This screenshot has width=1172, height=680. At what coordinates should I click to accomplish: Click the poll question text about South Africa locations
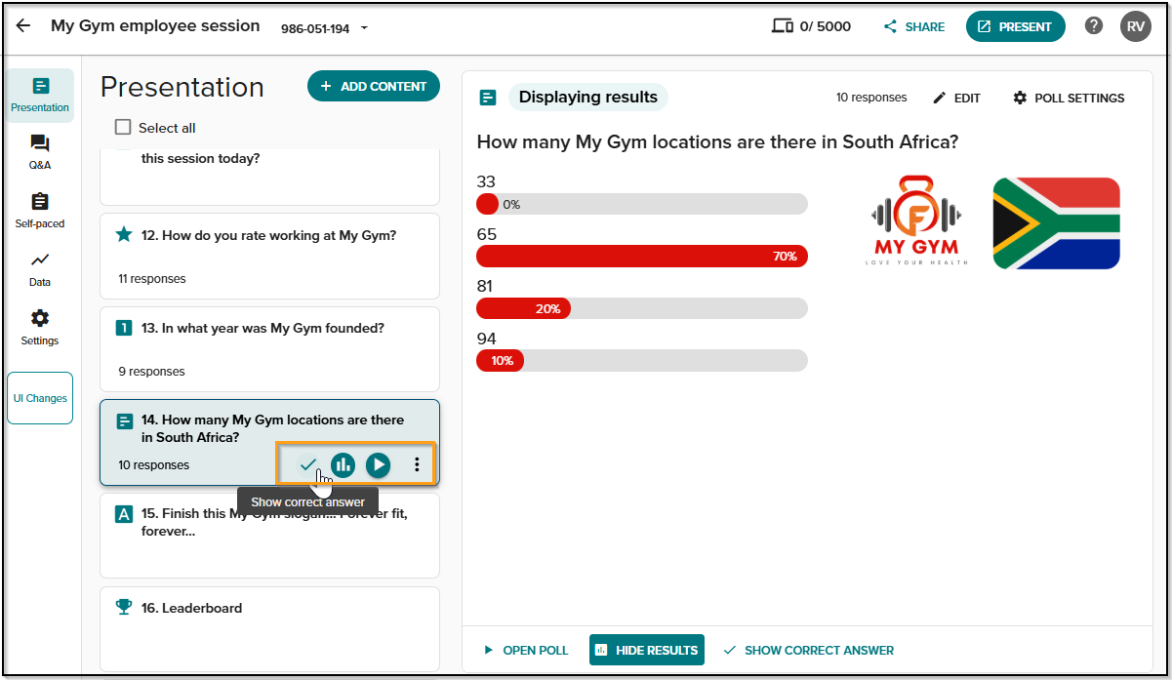tap(717, 142)
